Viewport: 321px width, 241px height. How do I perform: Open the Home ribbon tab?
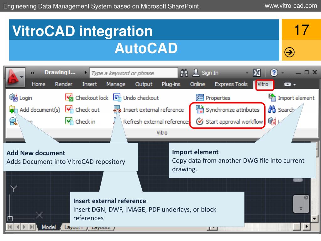point(39,84)
